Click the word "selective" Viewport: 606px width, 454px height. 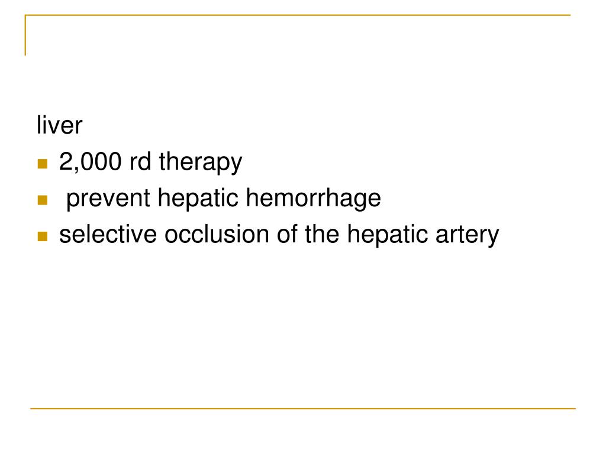pyautogui.click(x=108, y=234)
